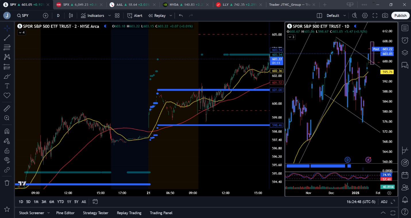Set the chart range to YTD
411x218 pixels.
pos(60,202)
